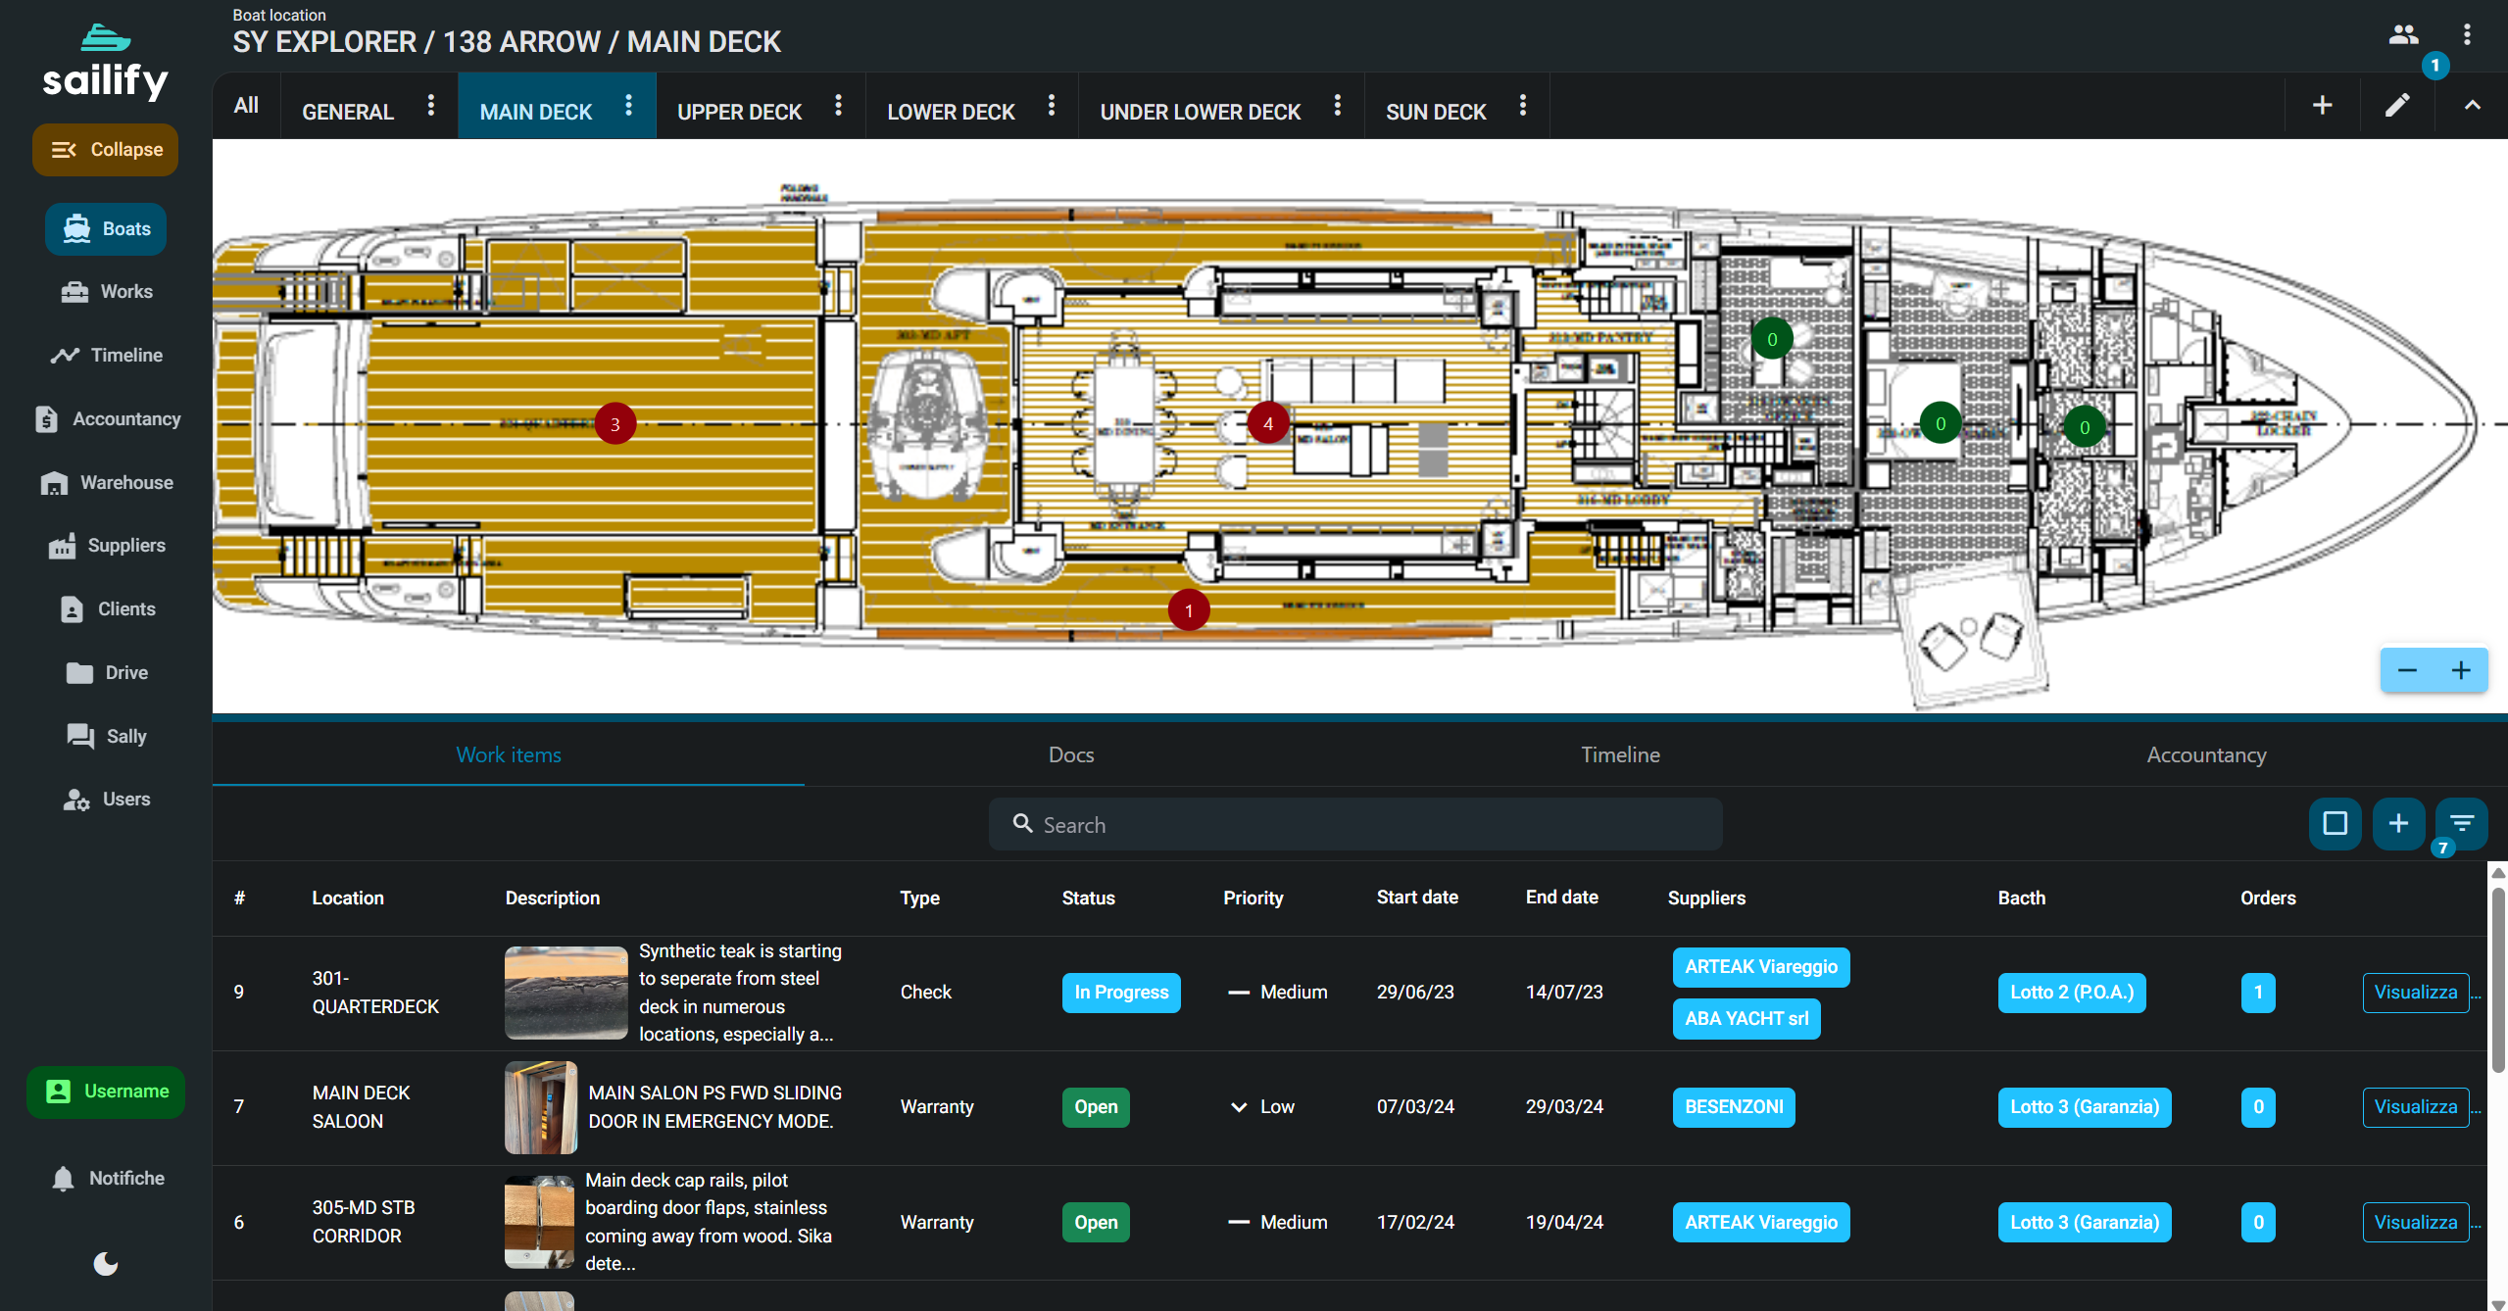Open the Warehouse section

[x=105, y=482]
